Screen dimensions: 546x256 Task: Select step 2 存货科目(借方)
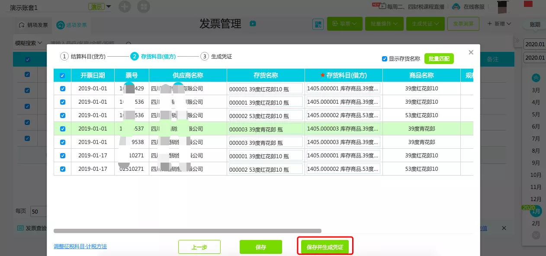click(153, 56)
